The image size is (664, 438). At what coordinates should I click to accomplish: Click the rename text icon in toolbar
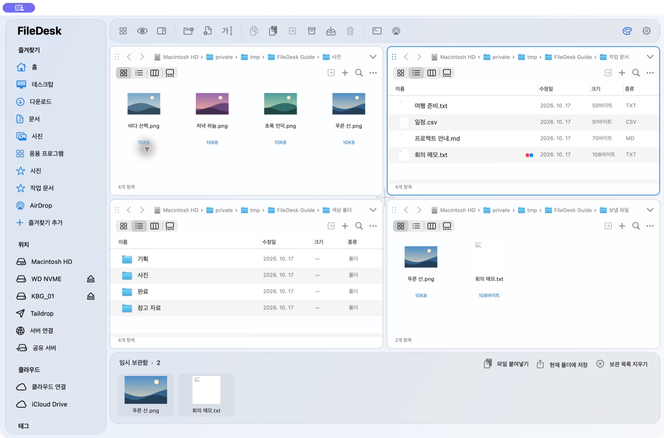click(227, 31)
